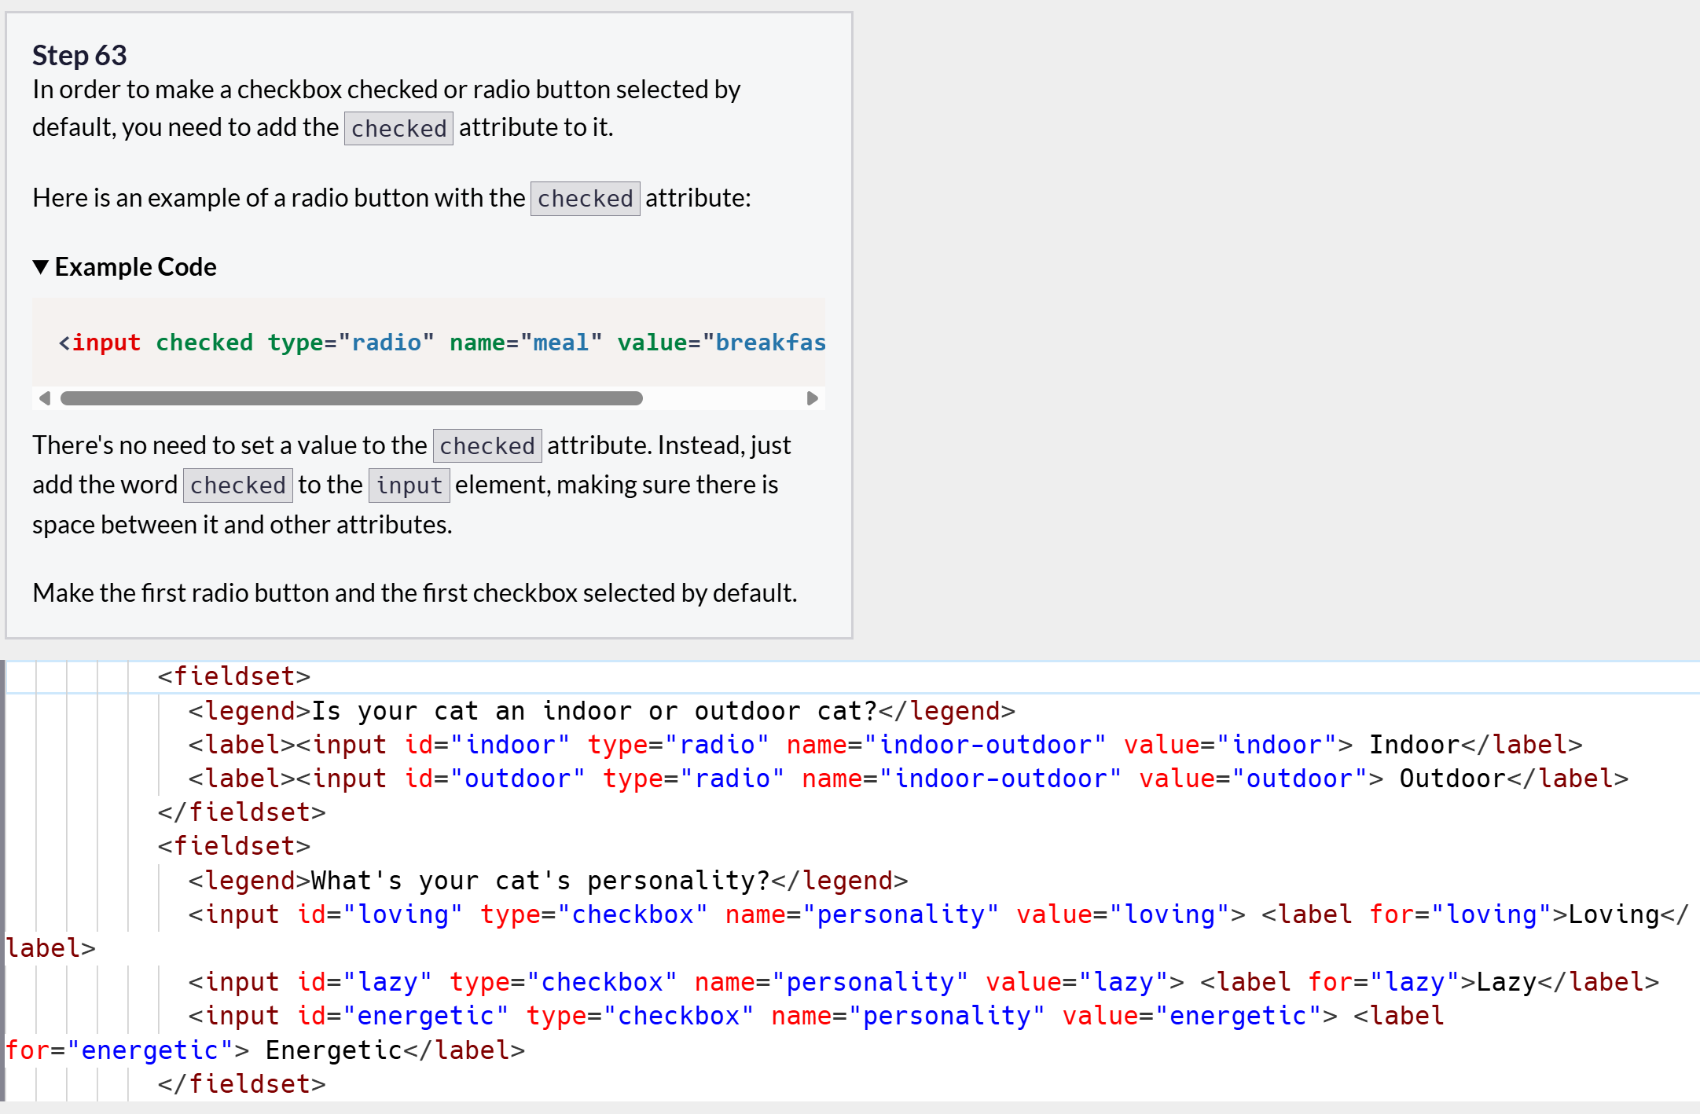Screen dimensions: 1700x1114
Task: Click the example code horizontal scrollbar thumb
Action: (x=351, y=398)
